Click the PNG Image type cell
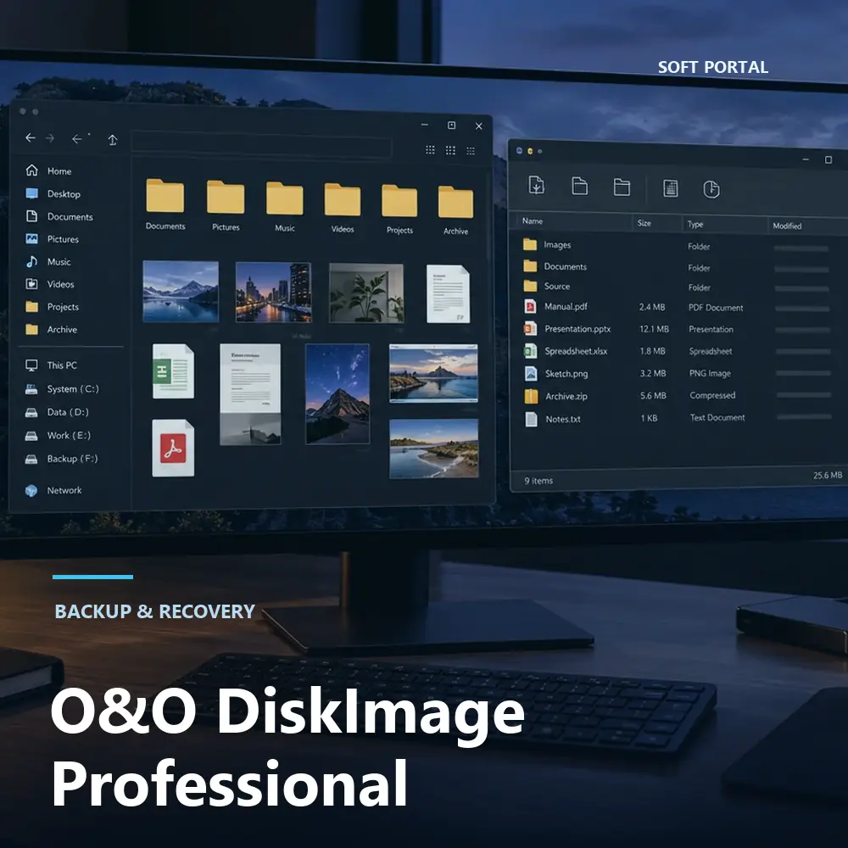This screenshot has width=848, height=848. point(710,373)
